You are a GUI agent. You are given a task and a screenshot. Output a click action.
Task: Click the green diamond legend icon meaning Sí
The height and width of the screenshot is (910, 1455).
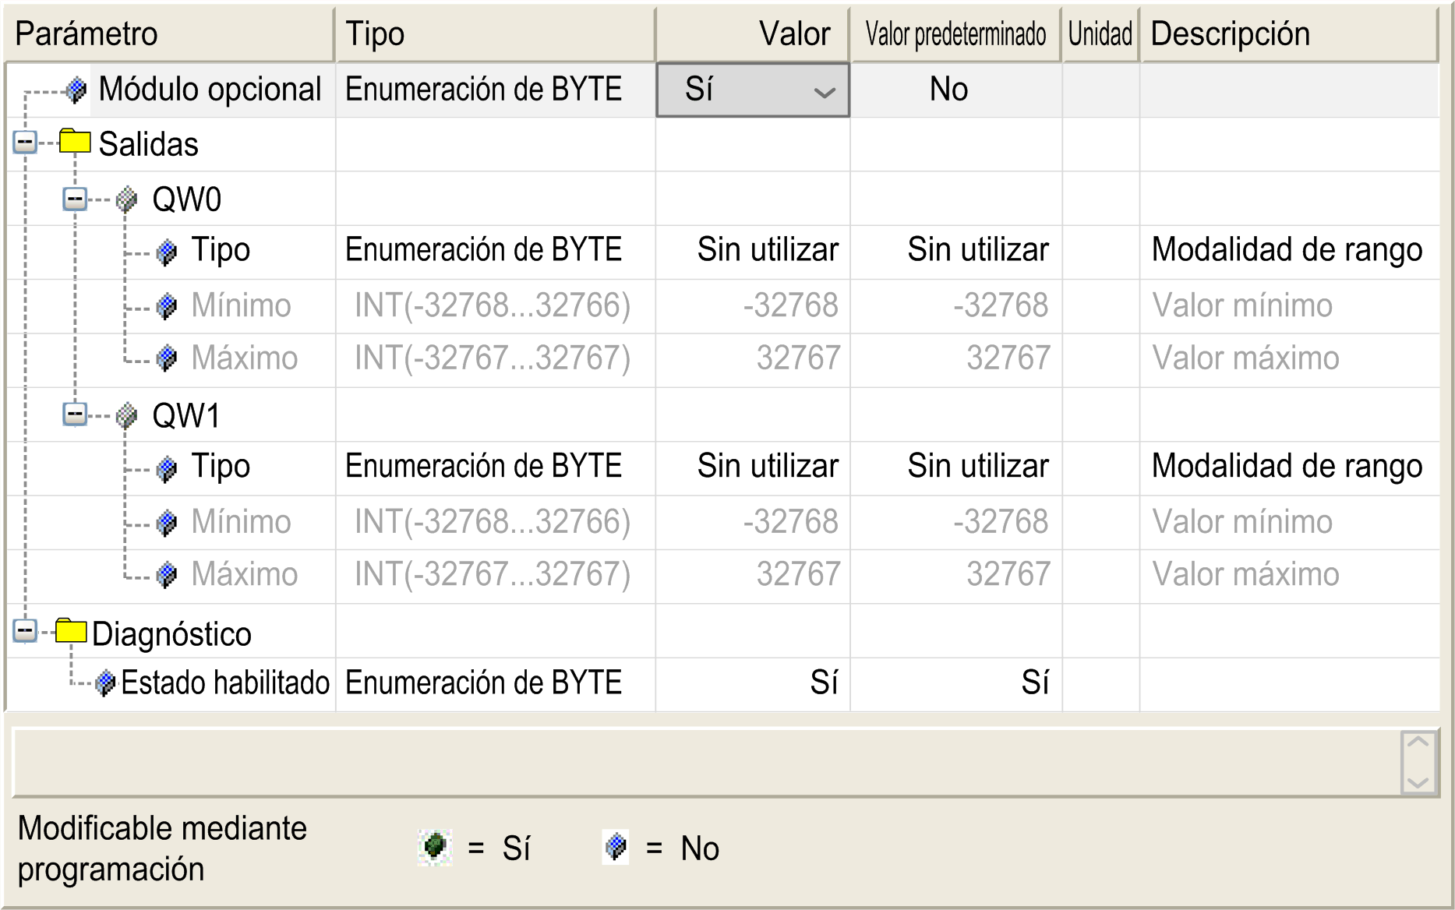[434, 848]
